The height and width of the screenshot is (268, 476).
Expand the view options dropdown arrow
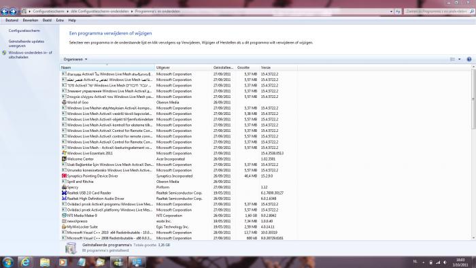(459, 59)
